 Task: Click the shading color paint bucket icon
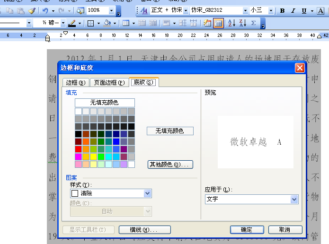tap(107, 23)
